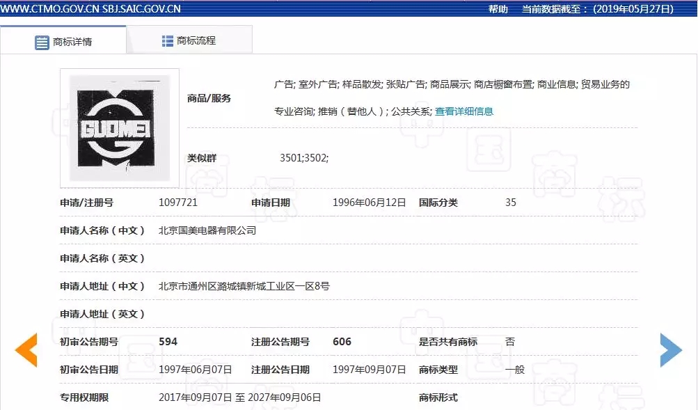
Task: Click the 申请日期 label
Action: pos(271,203)
